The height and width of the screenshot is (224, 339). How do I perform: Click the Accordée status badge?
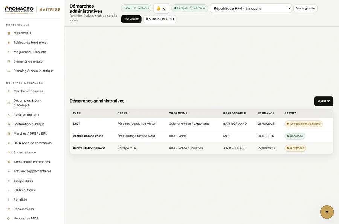[295, 136]
